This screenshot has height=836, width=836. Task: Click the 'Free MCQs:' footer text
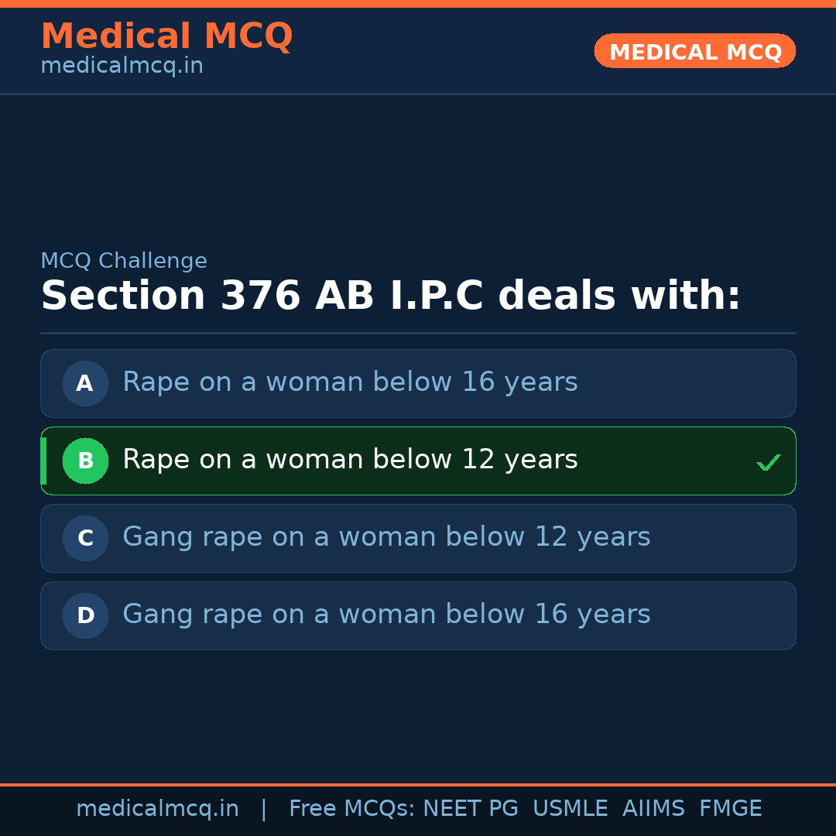click(351, 809)
